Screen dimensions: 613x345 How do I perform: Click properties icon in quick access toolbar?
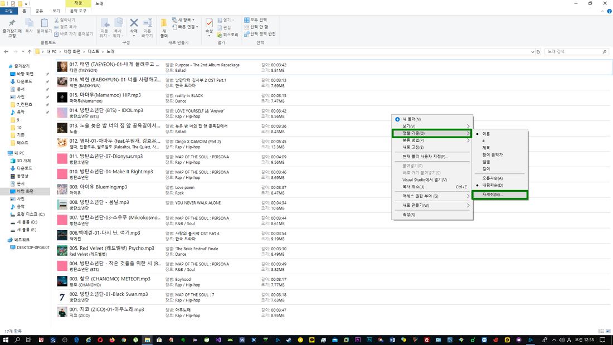pyautogui.click(x=13, y=3)
